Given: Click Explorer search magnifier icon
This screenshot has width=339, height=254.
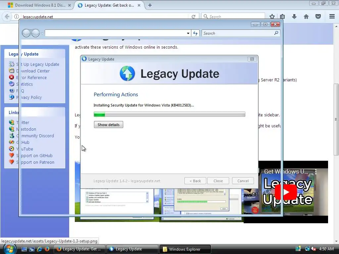Looking at the screenshot, I should (276, 33).
